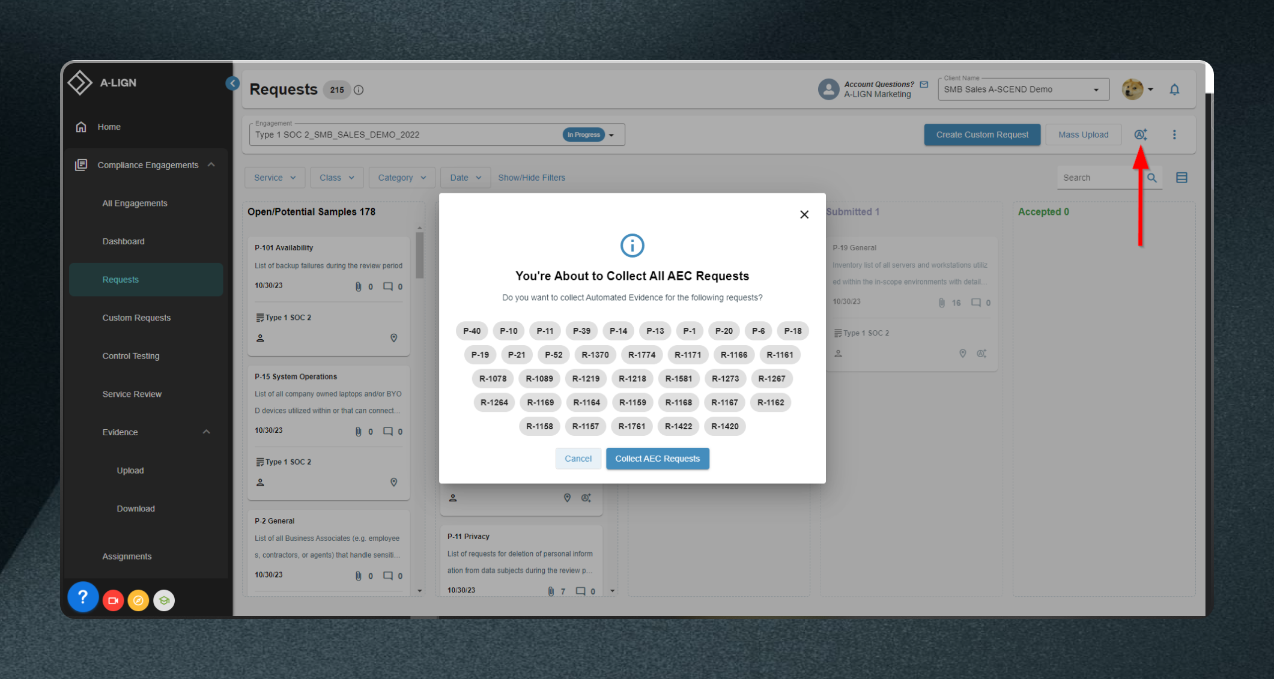Collapse the Evidence submenu
This screenshot has width=1274, height=679.
tap(207, 432)
